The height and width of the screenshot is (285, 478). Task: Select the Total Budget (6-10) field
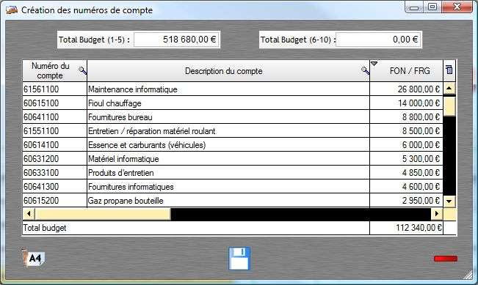378,40
